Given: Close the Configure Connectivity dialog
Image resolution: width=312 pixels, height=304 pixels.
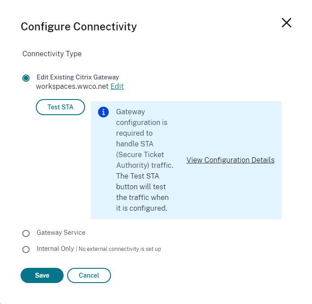Looking at the screenshot, I should tap(286, 23).
